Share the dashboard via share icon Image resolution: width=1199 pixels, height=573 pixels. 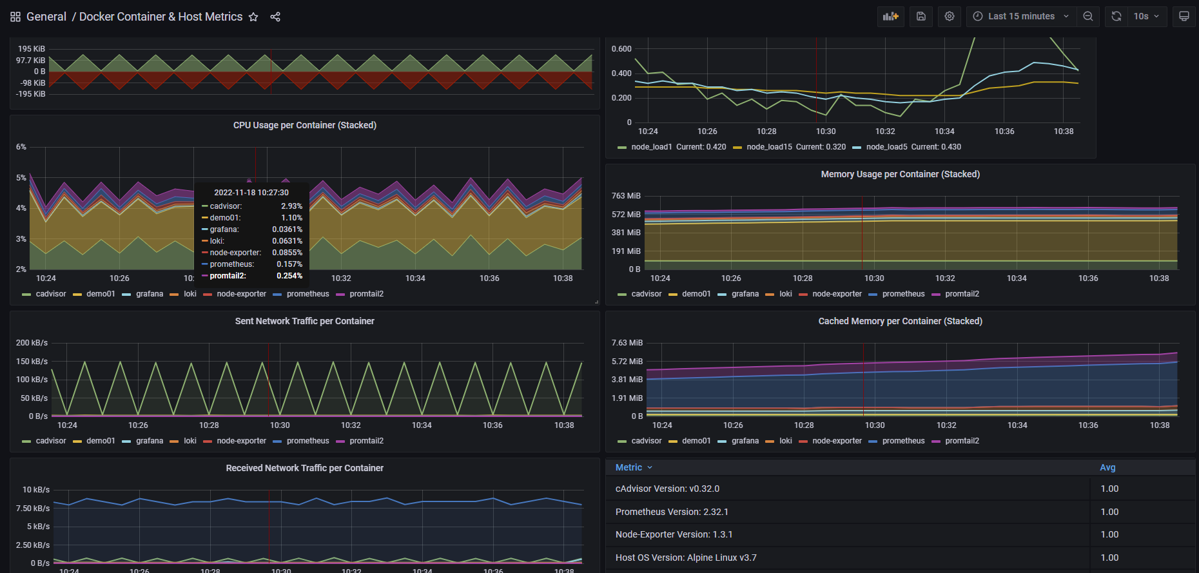275,17
